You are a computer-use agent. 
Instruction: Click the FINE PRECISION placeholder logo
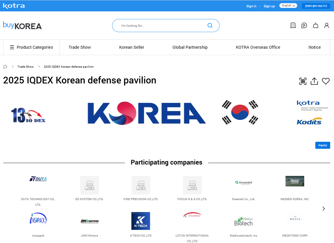pyautogui.click(x=141, y=185)
